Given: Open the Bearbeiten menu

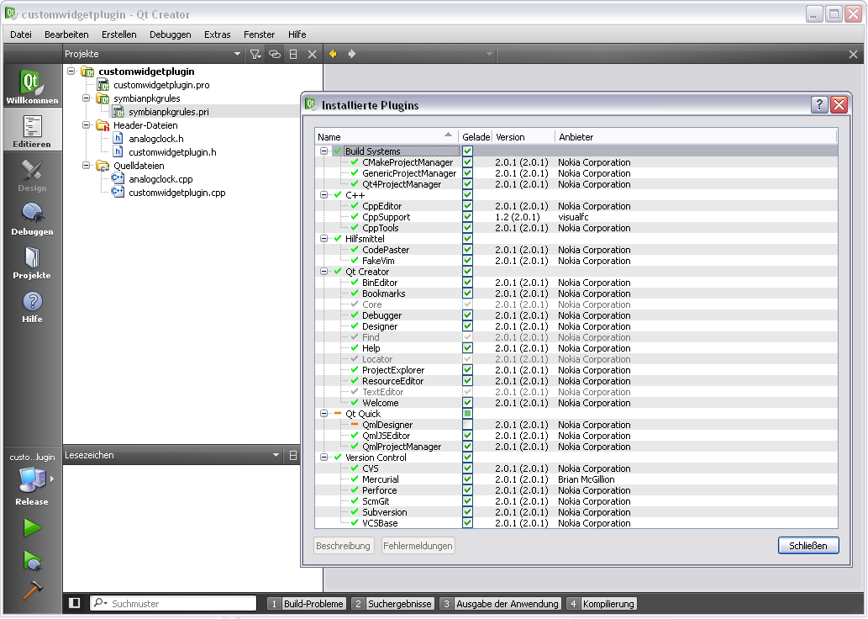Looking at the screenshot, I should coord(66,34).
